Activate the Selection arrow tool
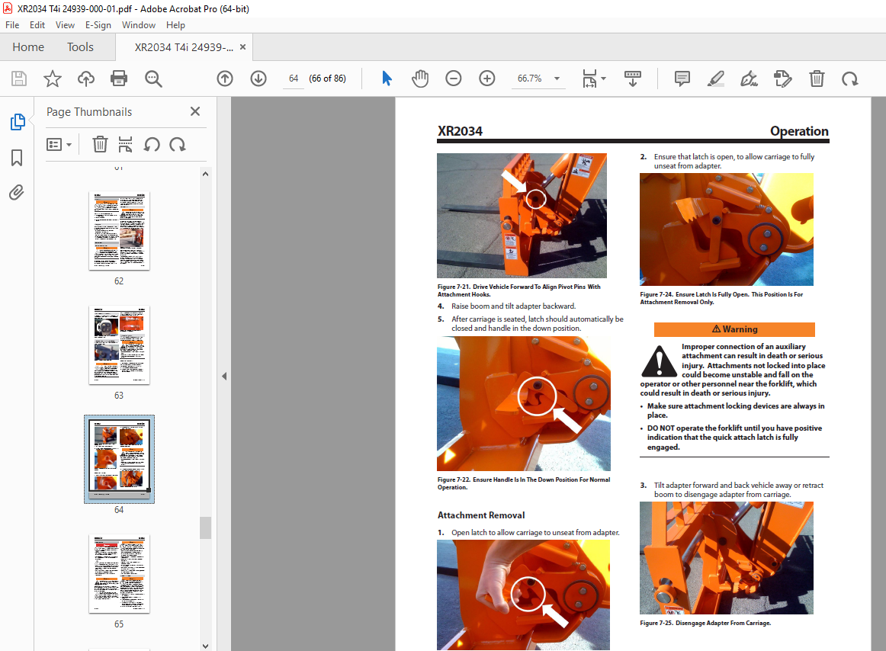Viewport: 886px width, 651px height. click(387, 79)
